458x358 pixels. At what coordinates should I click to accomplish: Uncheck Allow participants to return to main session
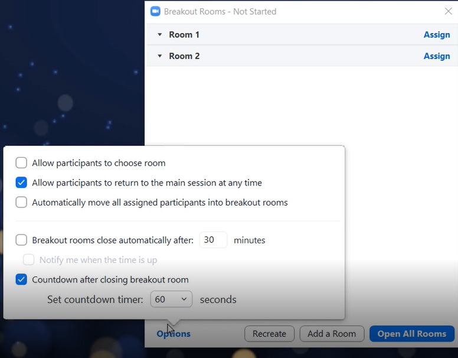tap(21, 183)
